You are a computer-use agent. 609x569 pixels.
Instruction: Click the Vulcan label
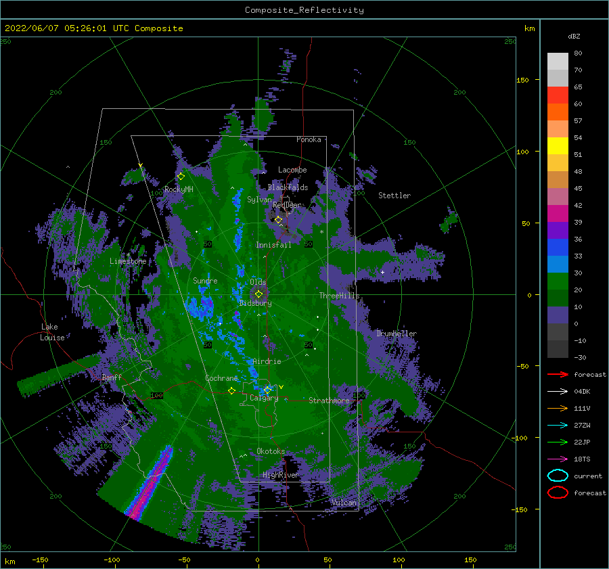tap(344, 503)
